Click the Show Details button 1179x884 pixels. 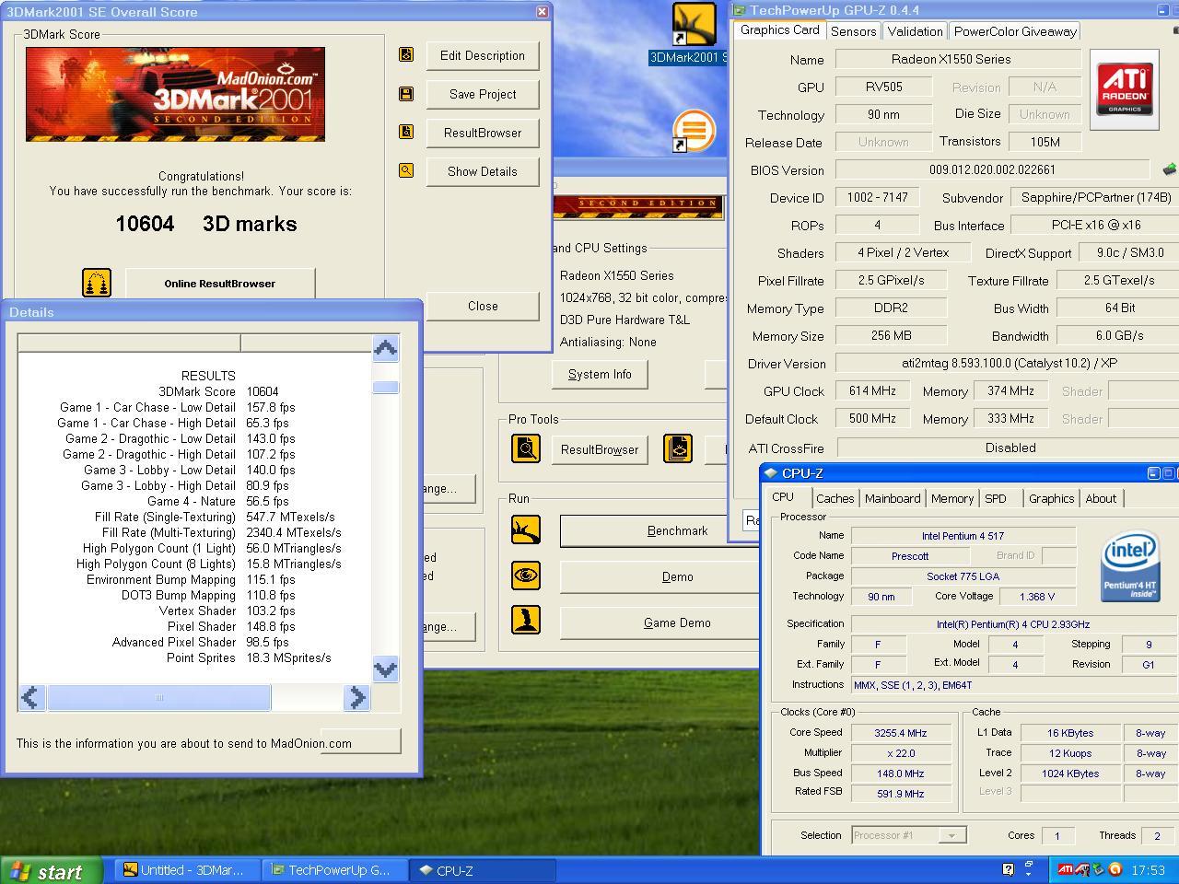(483, 171)
